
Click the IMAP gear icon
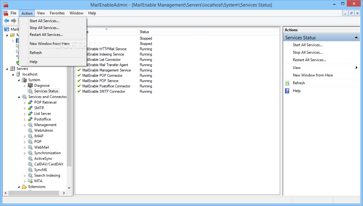point(30,136)
